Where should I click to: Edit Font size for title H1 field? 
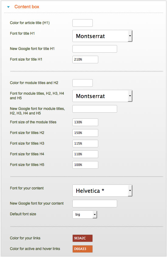pos(85,59)
